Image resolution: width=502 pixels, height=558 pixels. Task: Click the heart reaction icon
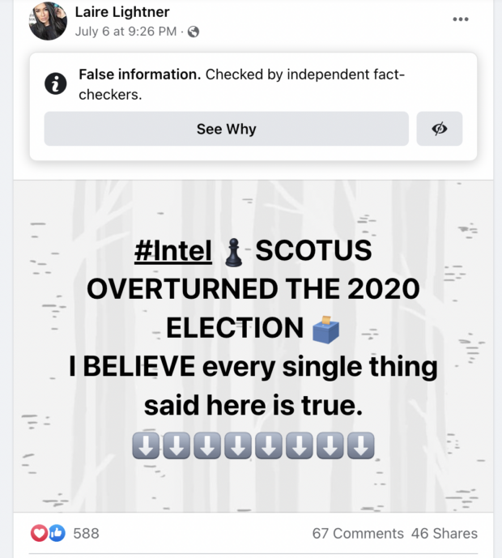[39, 534]
